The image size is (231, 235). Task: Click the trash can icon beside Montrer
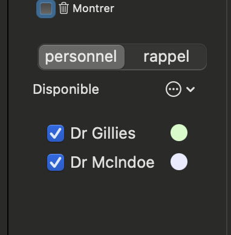[x=63, y=8]
